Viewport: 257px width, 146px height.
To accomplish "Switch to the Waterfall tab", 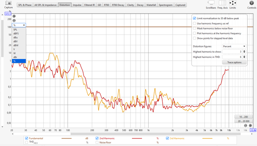I will click(x=151, y=5).
